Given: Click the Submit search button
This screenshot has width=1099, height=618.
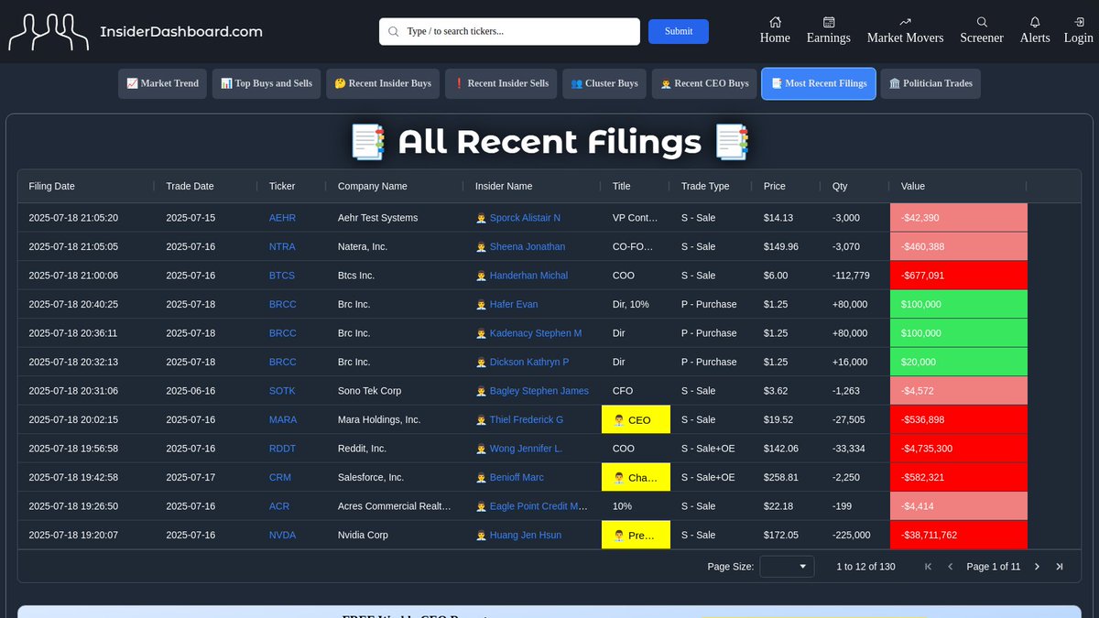Looking at the screenshot, I should coord(679,31).
